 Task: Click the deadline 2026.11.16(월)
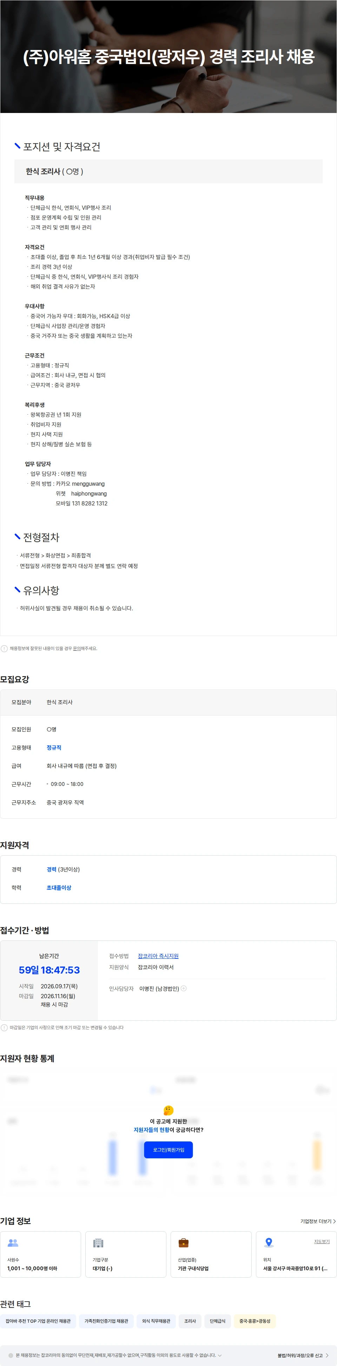[58, 996]
